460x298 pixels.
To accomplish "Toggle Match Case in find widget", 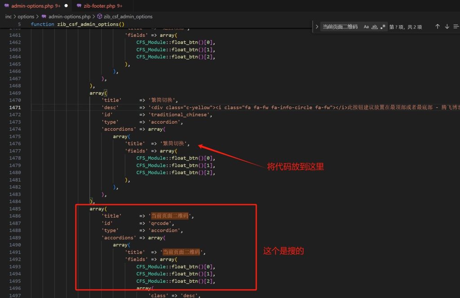I will 366,27.
